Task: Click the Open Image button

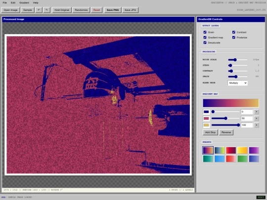Action: (10, 10)
